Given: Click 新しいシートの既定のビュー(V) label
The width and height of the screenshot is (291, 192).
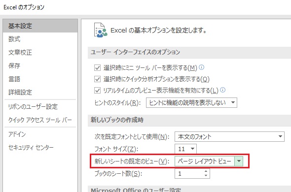Looking at the screenshot, I should click(132, 161).
